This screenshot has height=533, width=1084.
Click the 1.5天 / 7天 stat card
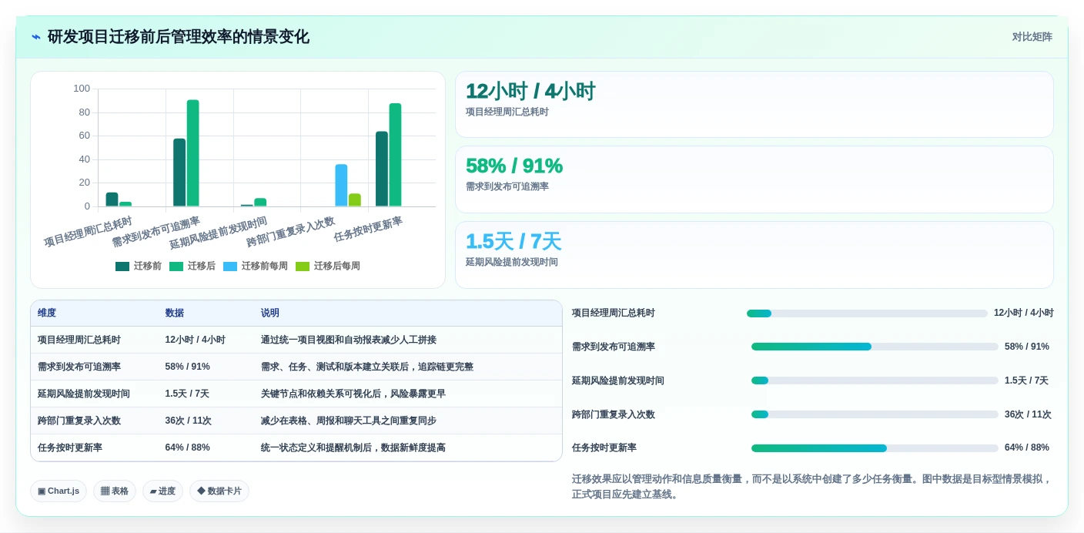click(x=754, y=255)
